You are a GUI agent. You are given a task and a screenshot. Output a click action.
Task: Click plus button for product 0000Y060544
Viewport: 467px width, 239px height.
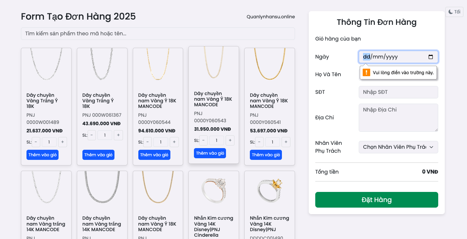point(174,142)
